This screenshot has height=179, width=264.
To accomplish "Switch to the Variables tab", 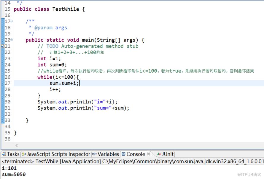I will tap(106, 154).
